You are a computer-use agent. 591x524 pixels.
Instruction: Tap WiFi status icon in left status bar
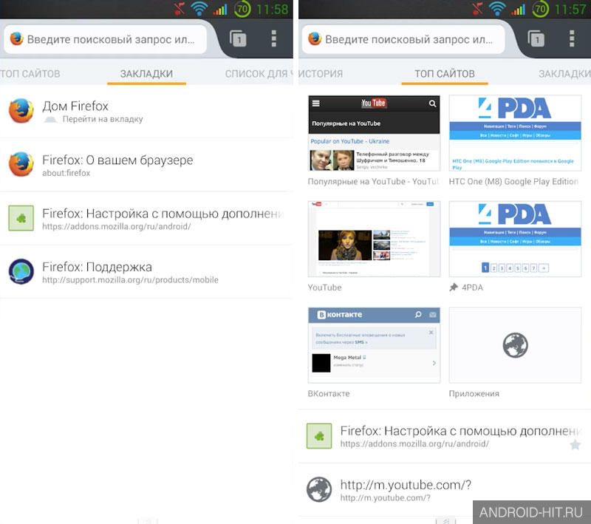tap(199, 9)
